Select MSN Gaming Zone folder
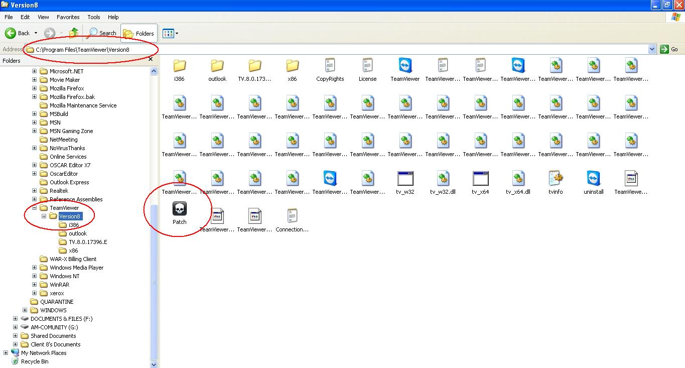The image size is (685, 368). click(71, 131)
